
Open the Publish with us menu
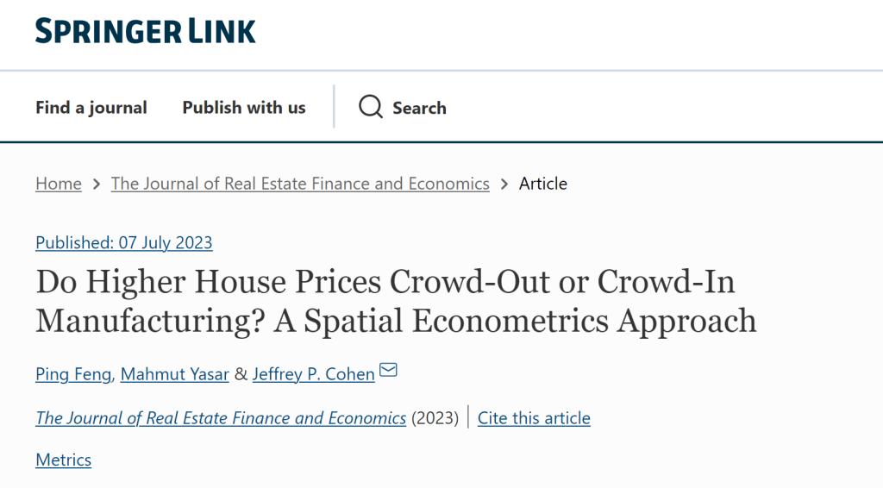coord(244,108)
